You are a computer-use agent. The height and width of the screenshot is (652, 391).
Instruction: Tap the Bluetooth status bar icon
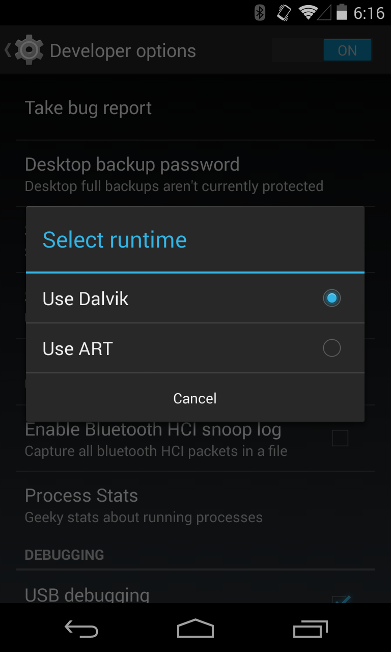(260, 12)
